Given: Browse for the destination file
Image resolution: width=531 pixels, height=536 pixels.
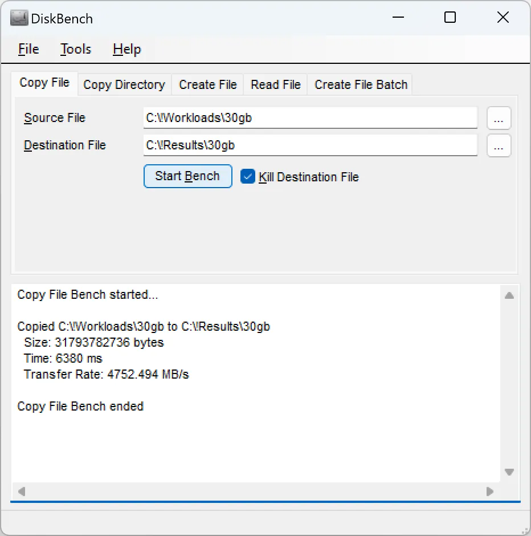Looking at the screenshot, I should 499,146.
